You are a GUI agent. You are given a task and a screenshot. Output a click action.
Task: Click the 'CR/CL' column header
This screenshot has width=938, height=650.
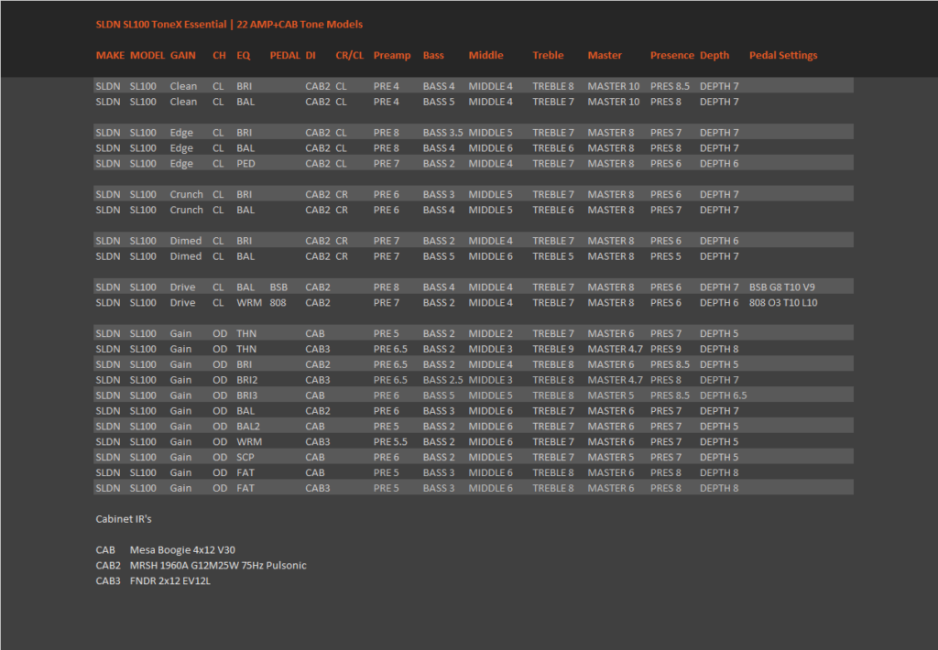349,55
